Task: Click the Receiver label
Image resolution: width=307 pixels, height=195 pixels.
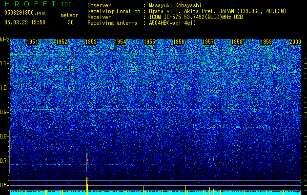Action: pyautogui.click(x=99, y=17)
